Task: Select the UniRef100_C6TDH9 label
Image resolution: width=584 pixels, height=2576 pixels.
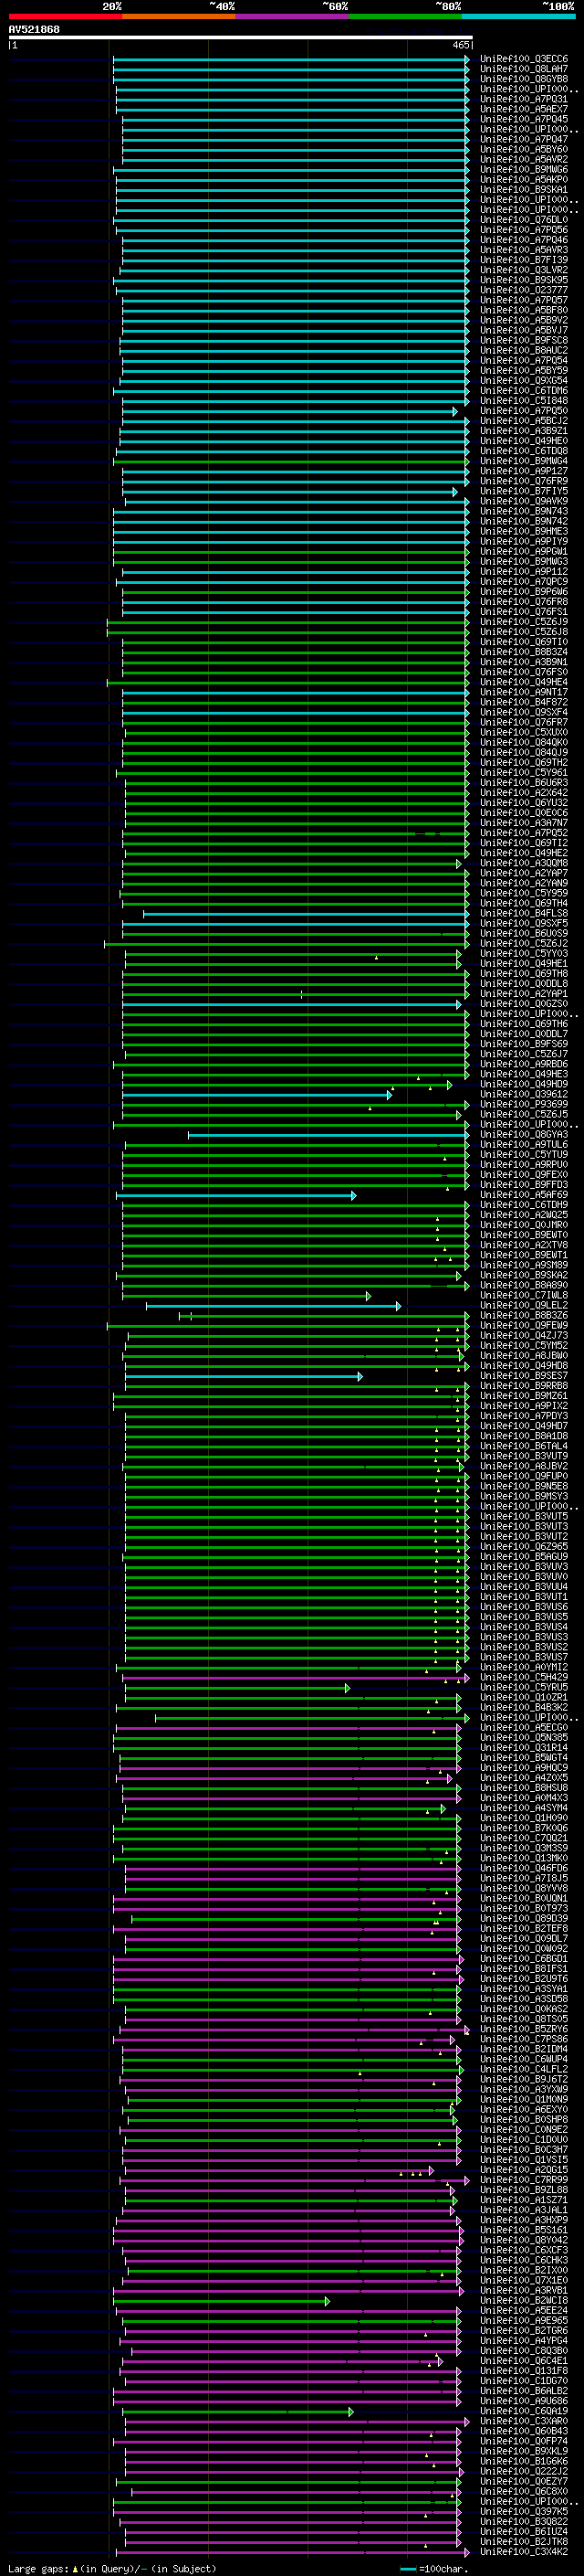Action: (x=524, y=1205)
